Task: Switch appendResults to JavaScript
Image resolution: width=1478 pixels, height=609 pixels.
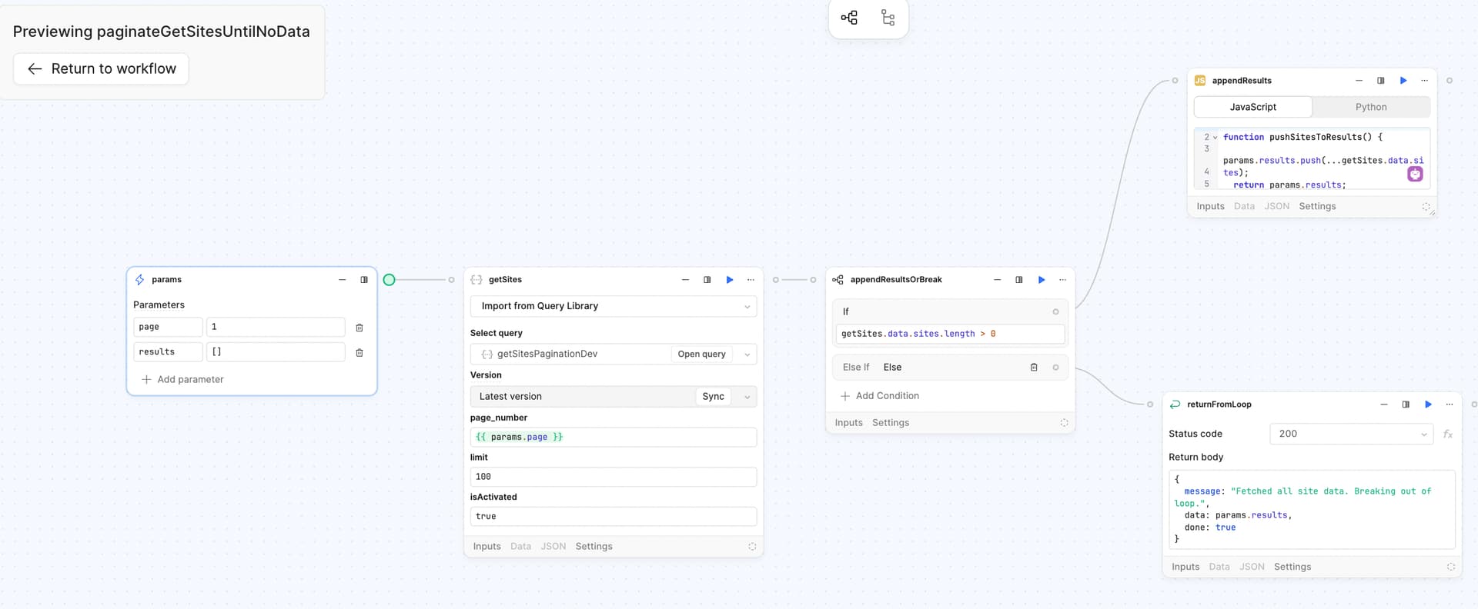Action: [1252, 107]
